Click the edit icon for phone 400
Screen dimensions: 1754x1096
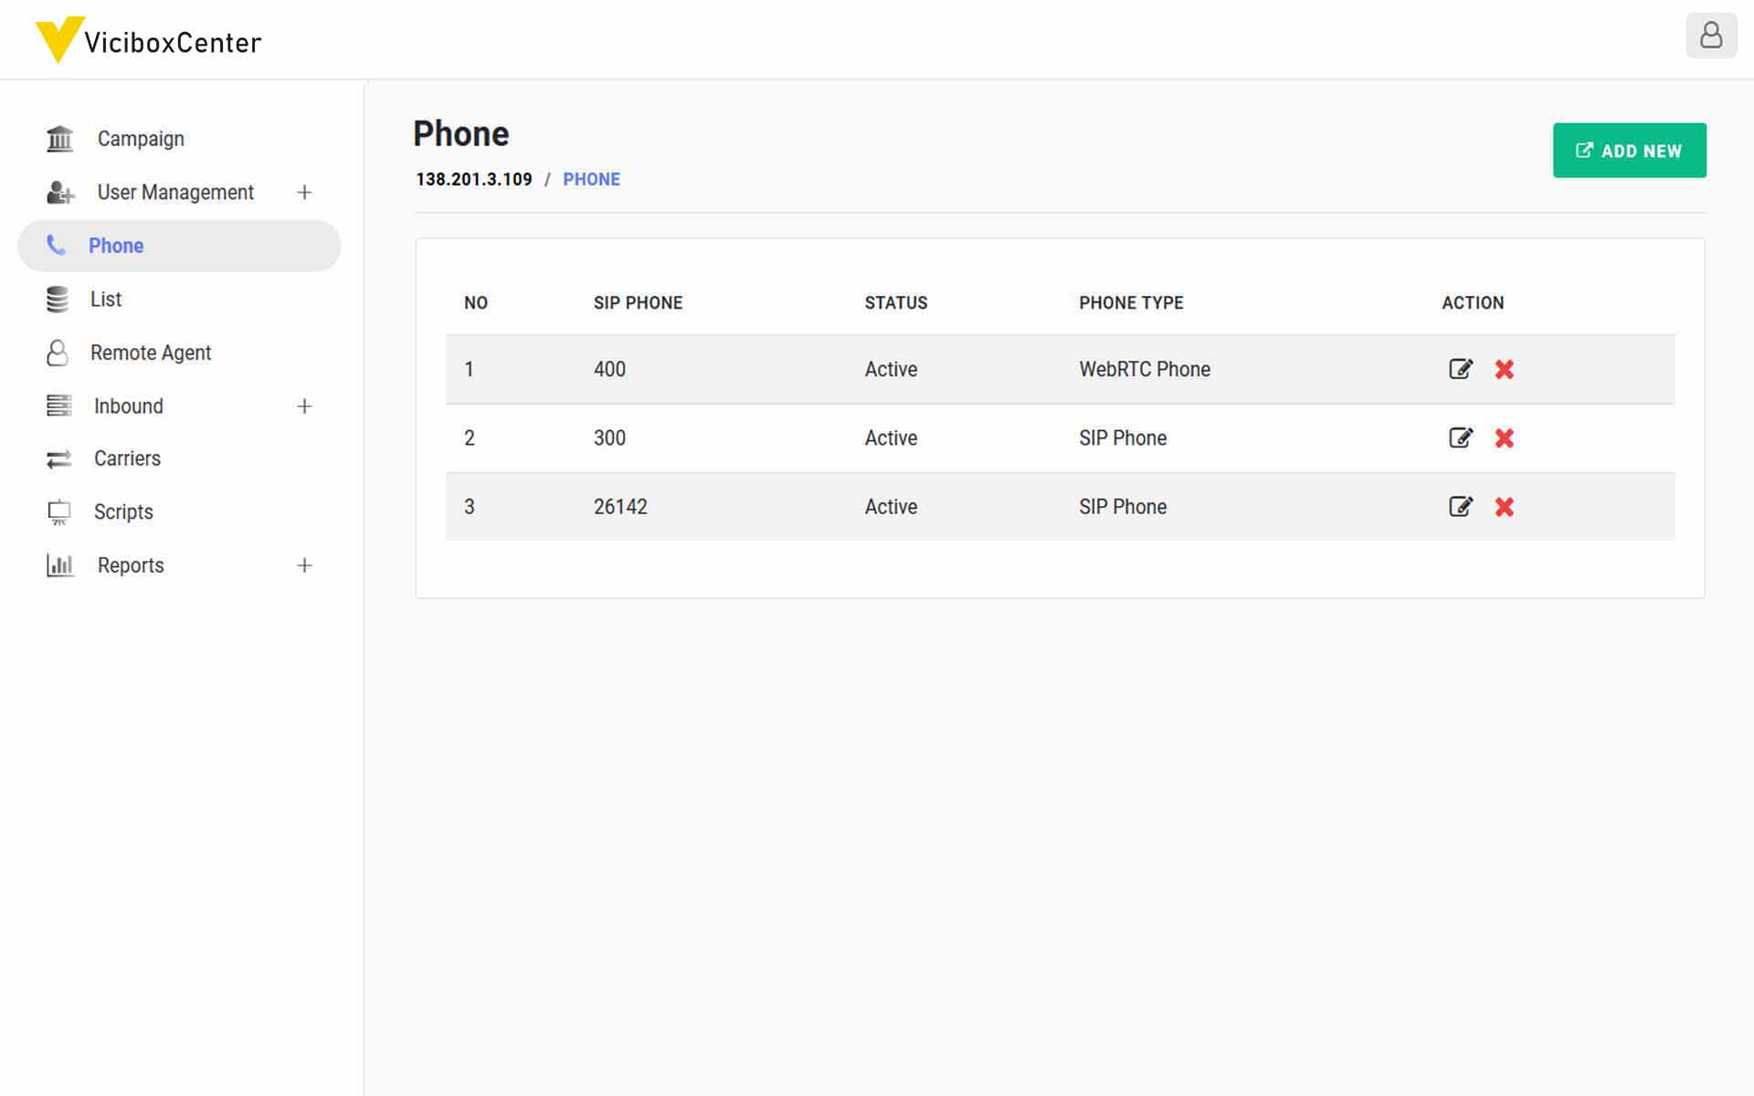coord(1460,369)
